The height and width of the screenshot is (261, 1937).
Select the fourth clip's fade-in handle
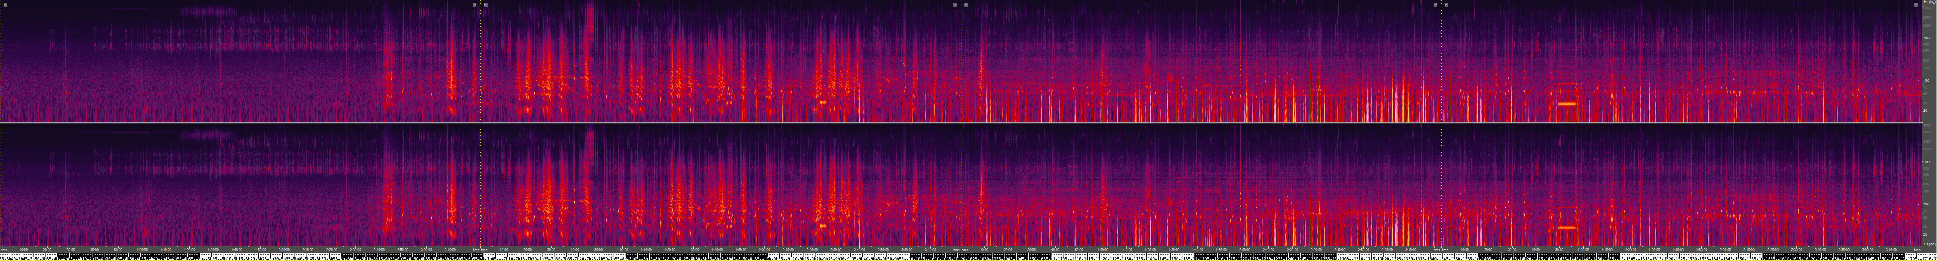coord(1446,5)
